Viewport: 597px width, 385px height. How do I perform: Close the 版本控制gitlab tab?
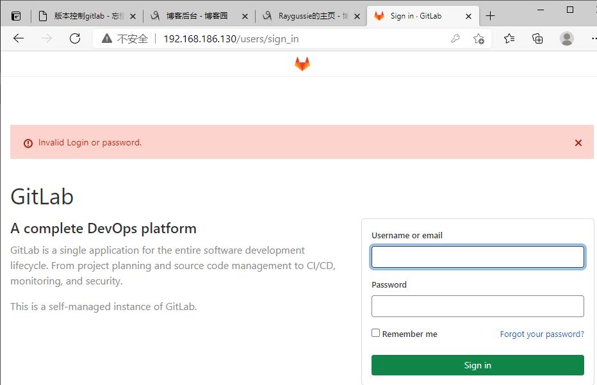133,17
